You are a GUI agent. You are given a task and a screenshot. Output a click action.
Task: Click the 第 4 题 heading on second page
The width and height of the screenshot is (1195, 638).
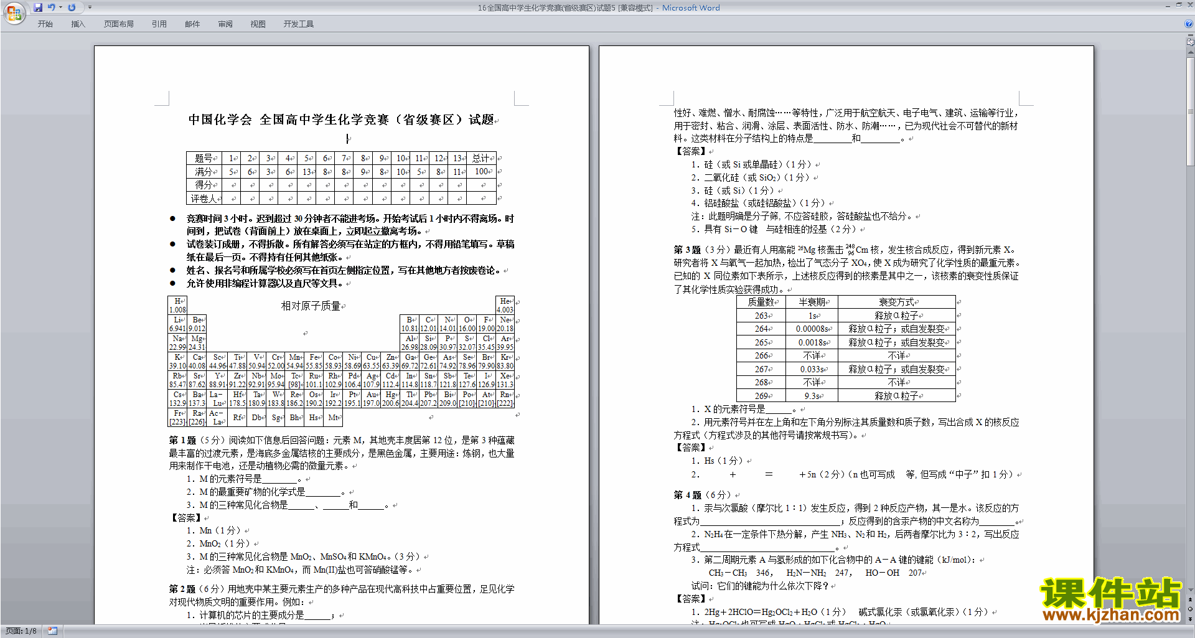[687, 495]
